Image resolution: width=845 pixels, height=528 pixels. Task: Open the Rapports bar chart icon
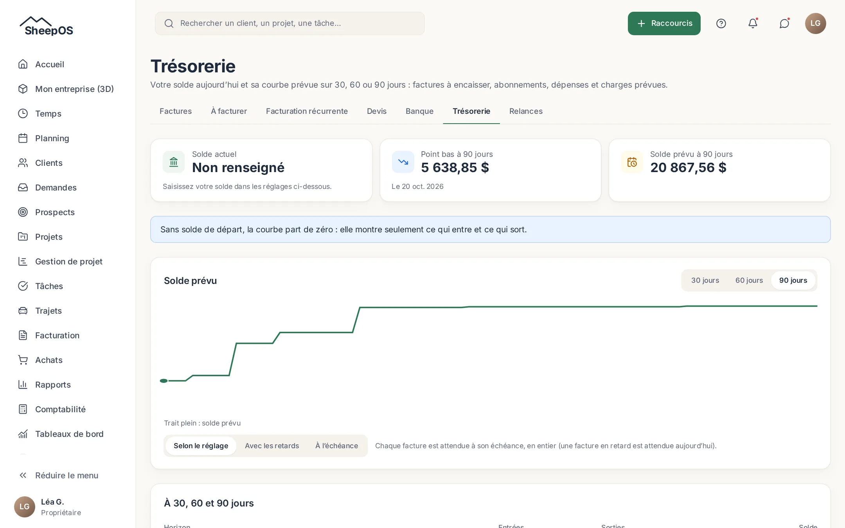tap(23, 384)
